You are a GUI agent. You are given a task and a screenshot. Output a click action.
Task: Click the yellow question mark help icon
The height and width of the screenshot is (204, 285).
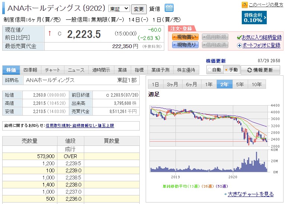[244, 5]
